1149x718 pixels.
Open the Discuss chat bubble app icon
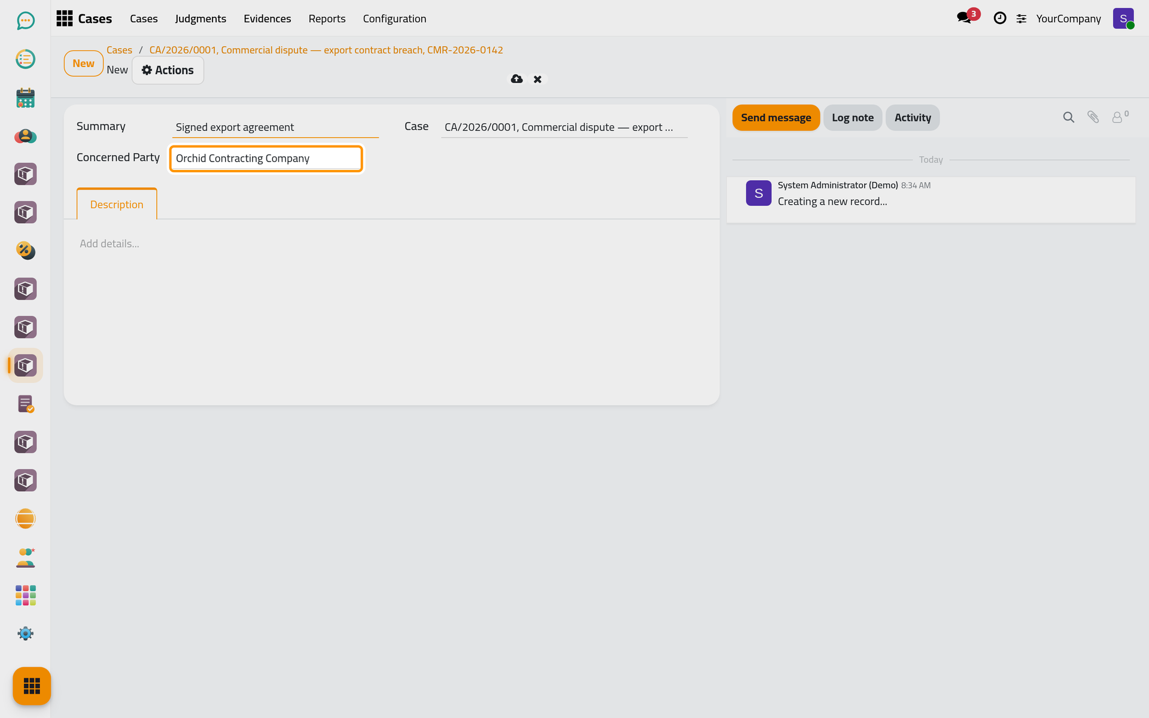coord(25,21)
